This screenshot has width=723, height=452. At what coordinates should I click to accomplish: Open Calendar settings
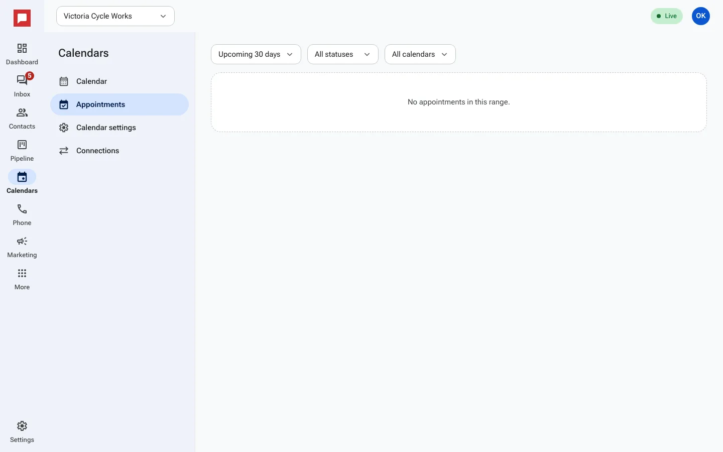tap(119, 128)
